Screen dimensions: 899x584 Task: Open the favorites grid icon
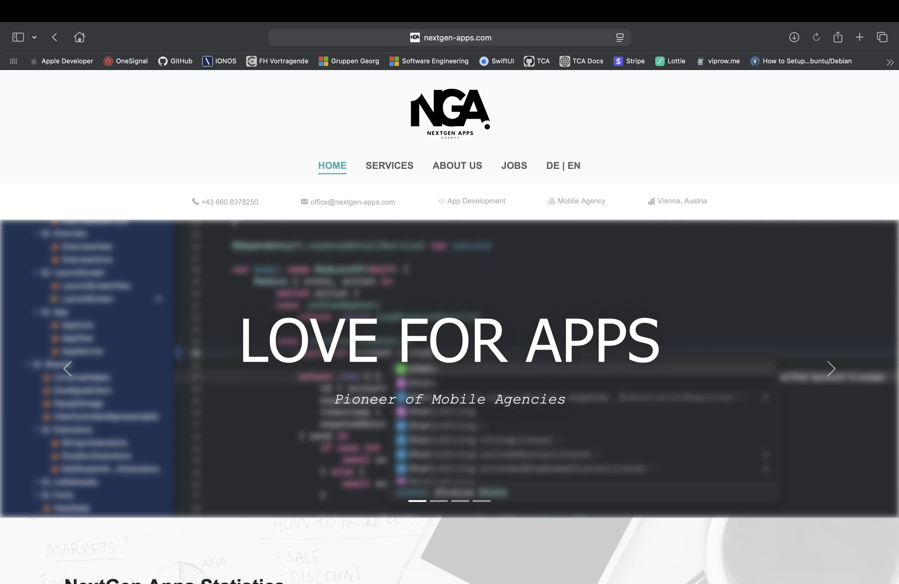click(x=14, y=61)
